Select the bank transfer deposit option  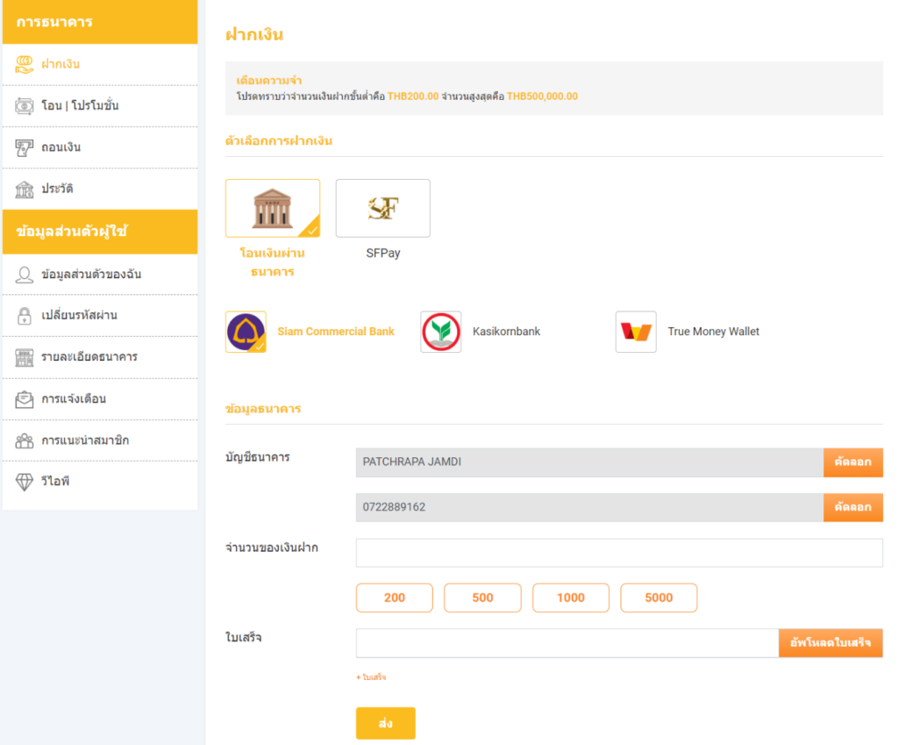(x=273, y=209)
